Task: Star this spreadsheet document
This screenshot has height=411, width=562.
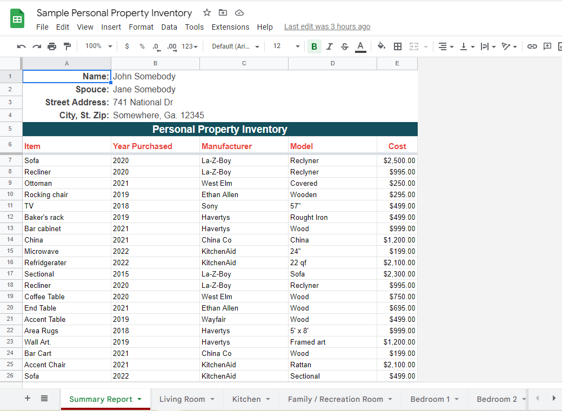Action: 207,13
